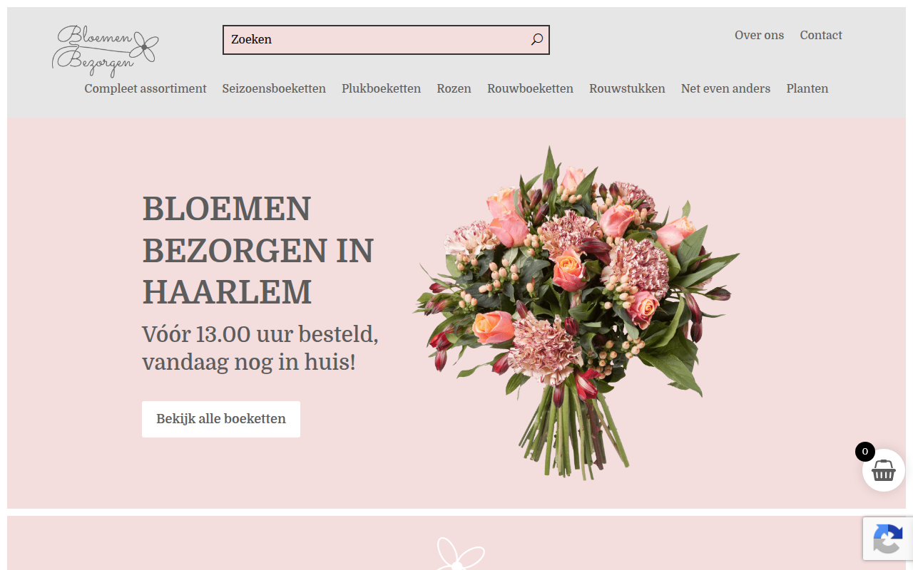Click the Bloemen Bezorgen logo
The image size is (913, 570).
[106, 51]
